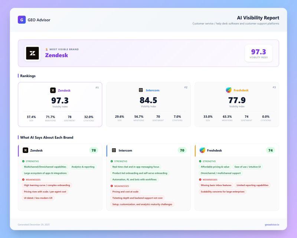The image size is (297, 238).
Task: Click the trophy icon beside Most Visible Brand
Action: [47, 49]
